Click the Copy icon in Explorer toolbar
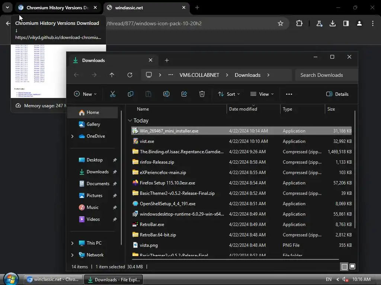Image resolution: width=381 pixels, height=285 pixels. (x=131, y=94)
